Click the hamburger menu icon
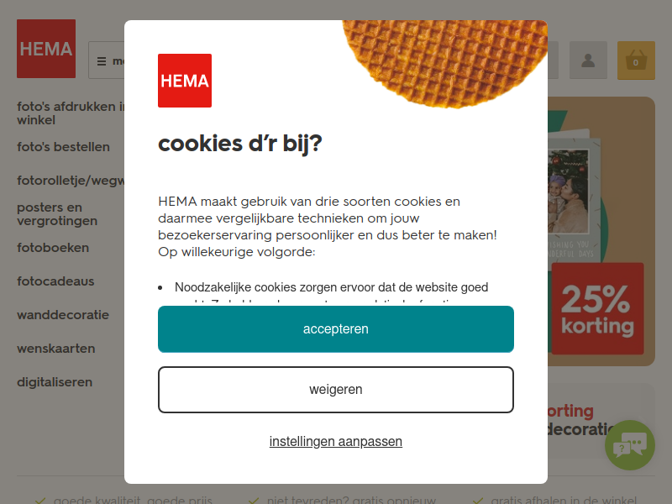 [x=102, y=61]
